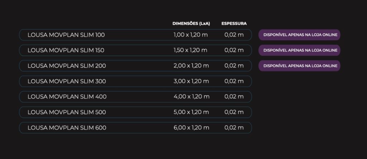Choose the LOUSA MOVPLAN SLIM 300 product name
The width and height of the screenshot is (367, 159).
[x=67, y=81]
